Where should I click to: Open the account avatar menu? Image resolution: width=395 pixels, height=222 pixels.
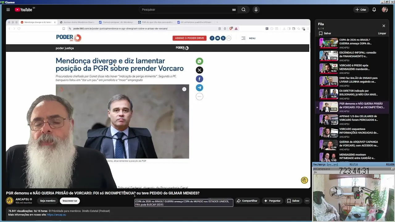(x=385, y=10)
